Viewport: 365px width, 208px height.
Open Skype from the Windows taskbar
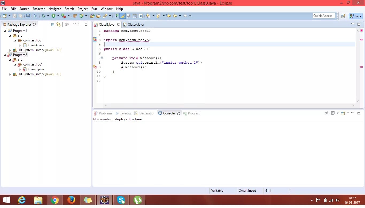(x=121, y=200)
